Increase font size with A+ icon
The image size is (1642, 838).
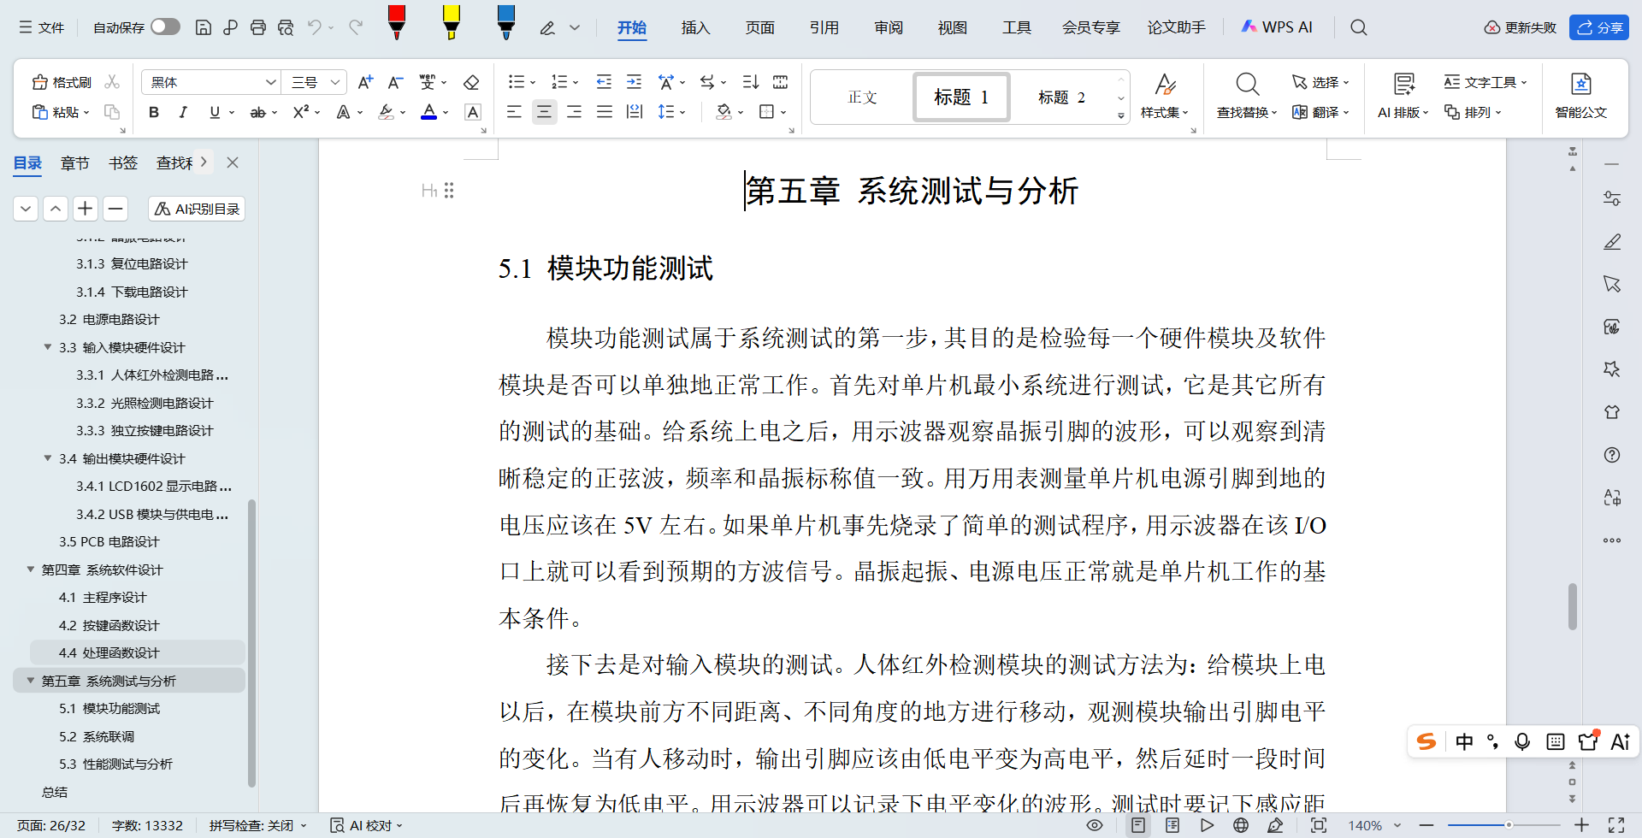365,82
